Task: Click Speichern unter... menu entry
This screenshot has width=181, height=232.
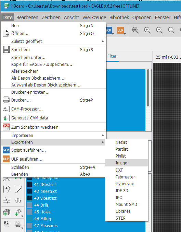Action: click(x=53, y=57)
